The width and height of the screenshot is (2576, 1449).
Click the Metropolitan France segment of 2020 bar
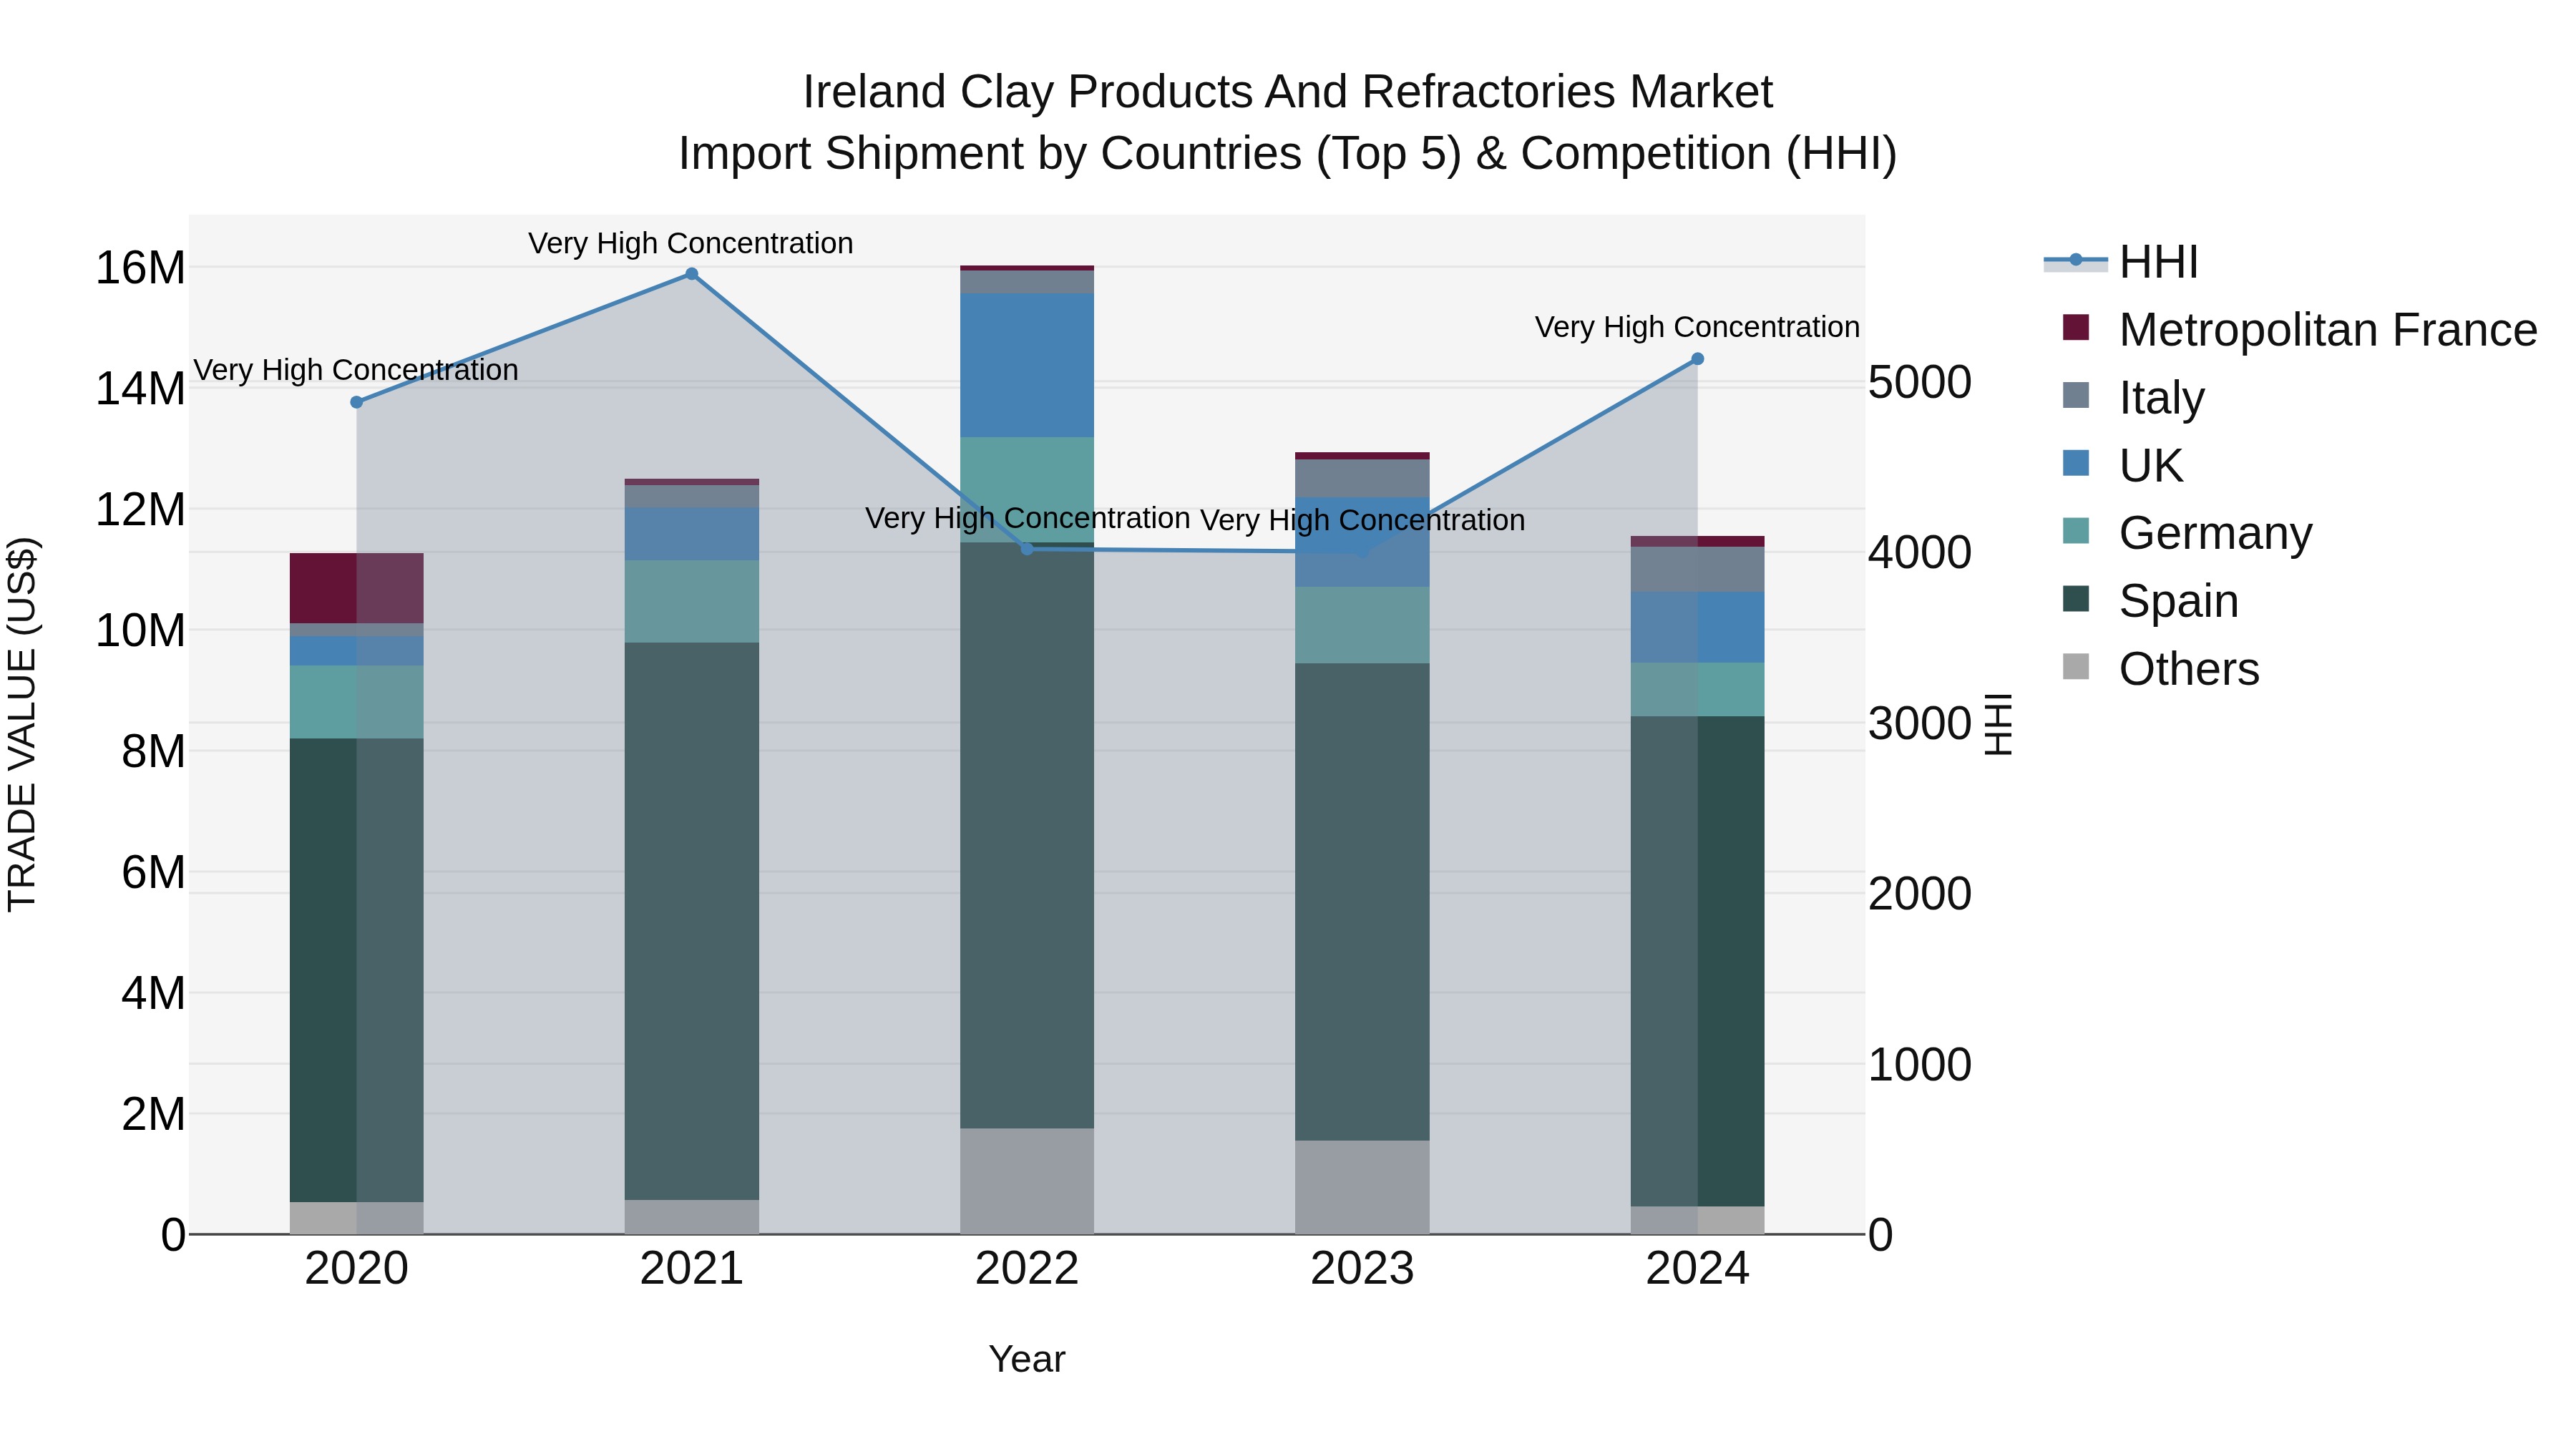pyautogui.click(x=357, y=588)
